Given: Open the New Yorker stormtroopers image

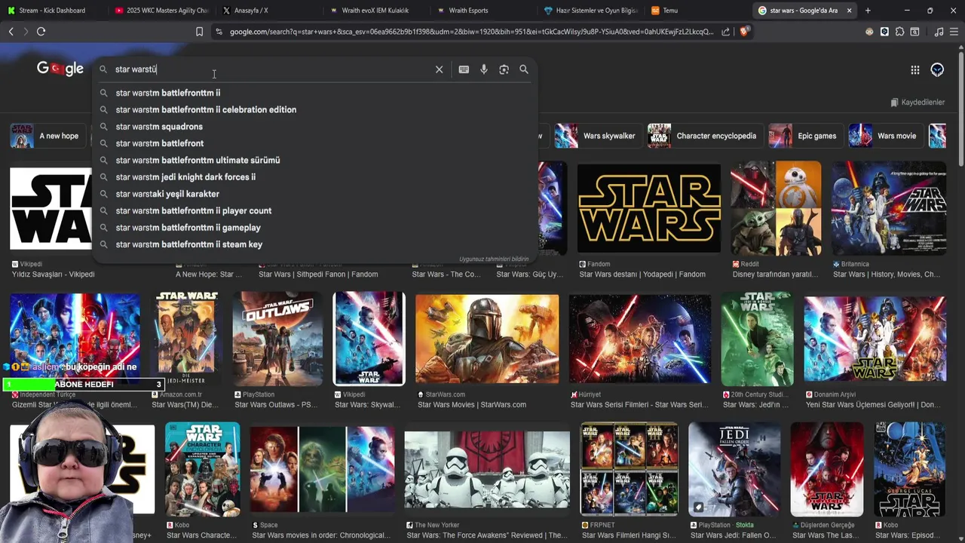Looking at the screenshot, I should point(487,469).
